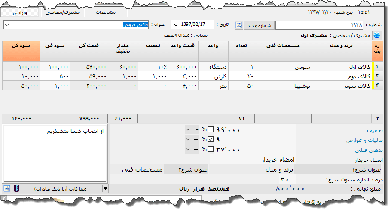
Task: Click the plus sign on the previous debt row
Action: tap(196, 149)
